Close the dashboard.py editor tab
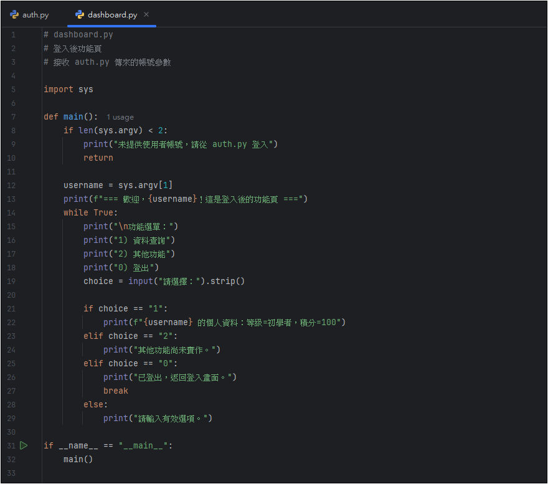The image size is (548, 484). point(146,14)
